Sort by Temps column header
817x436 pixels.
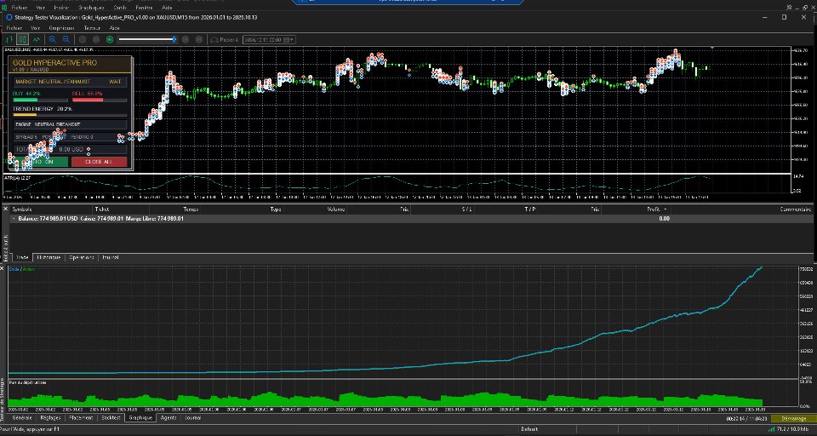[190, 209]
